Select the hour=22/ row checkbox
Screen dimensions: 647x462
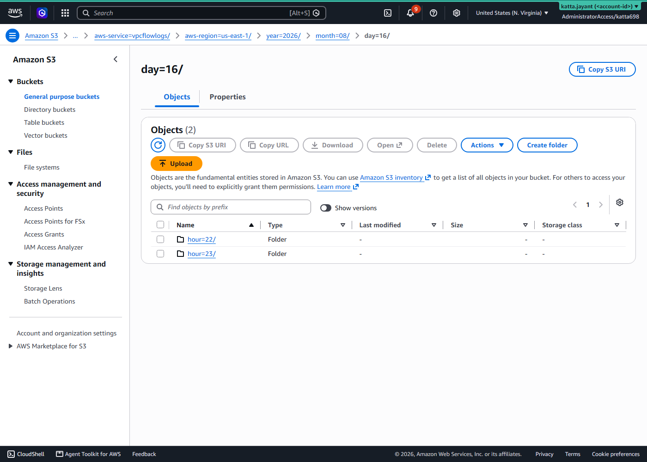[x=160, y=239]
